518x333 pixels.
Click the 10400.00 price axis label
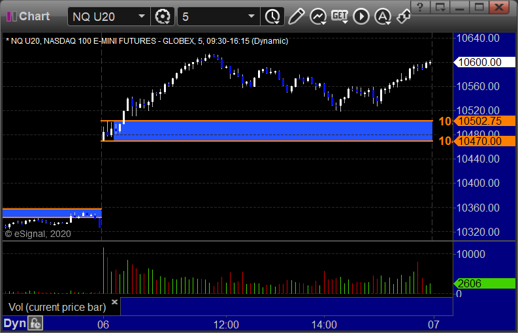(x=478, y=183)
